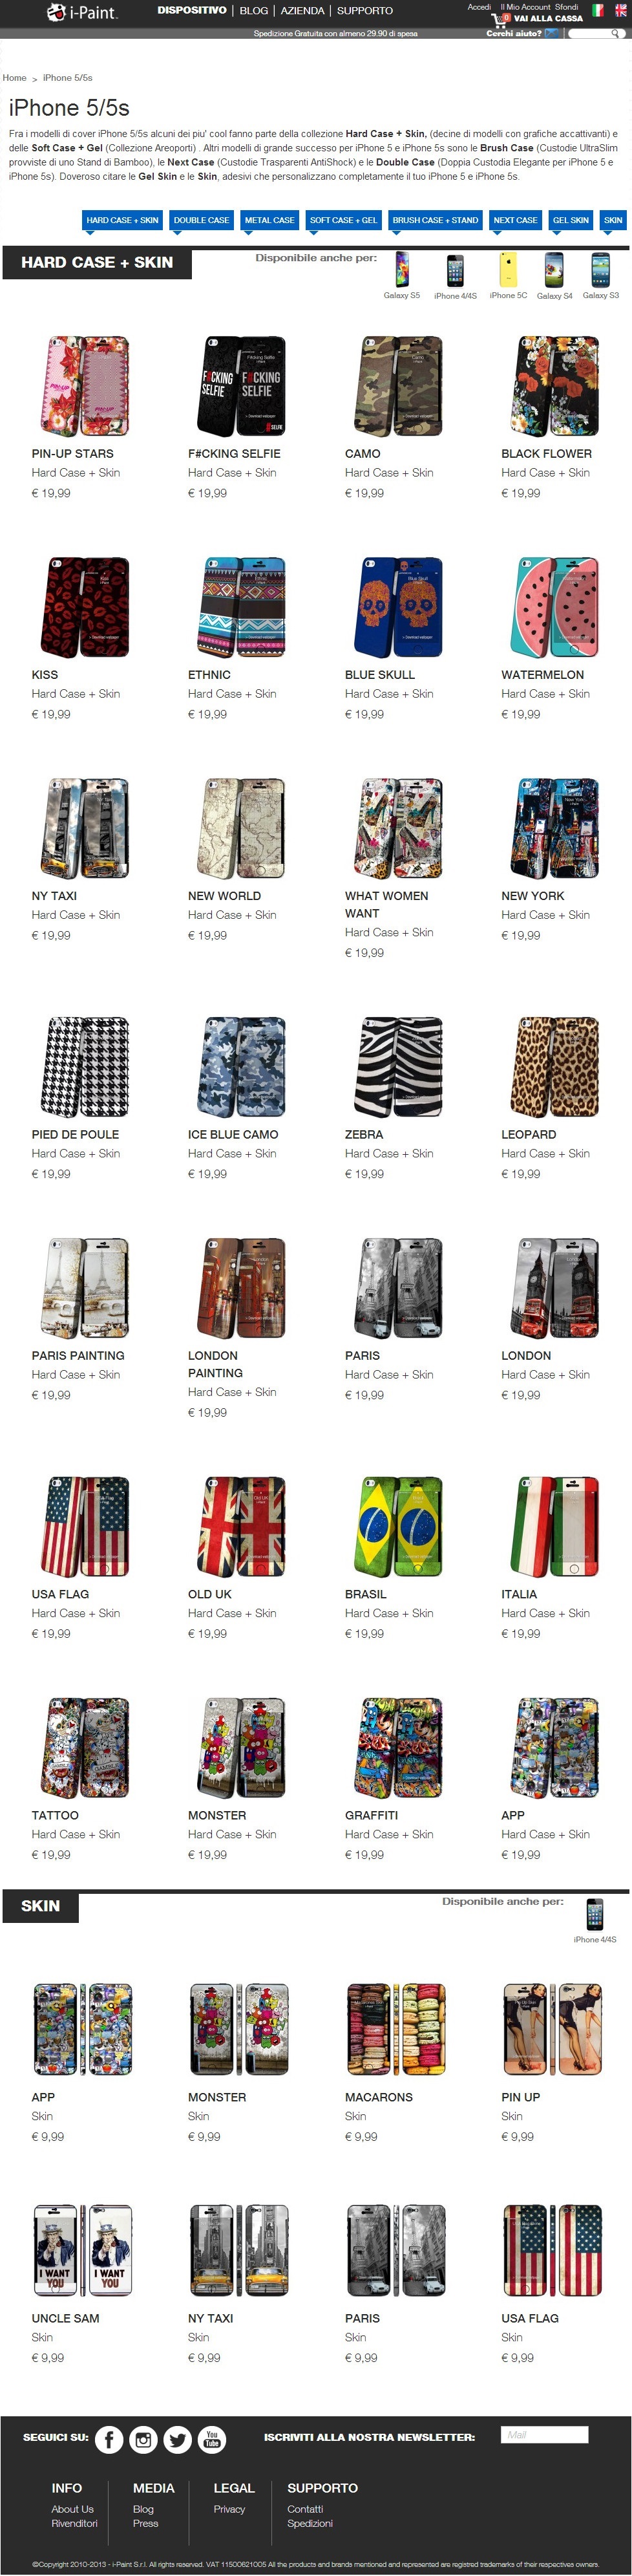Open the shopping cart icon
632x2576 pixels.
coord(499,18)
